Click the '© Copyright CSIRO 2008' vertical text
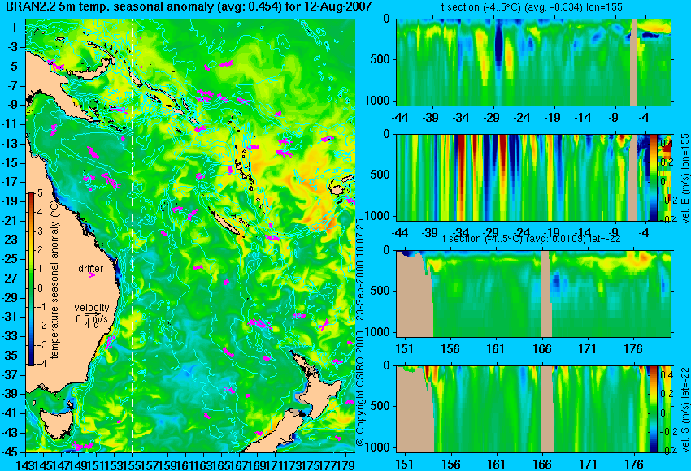This screenshot has height=471, width=691. 360,387
